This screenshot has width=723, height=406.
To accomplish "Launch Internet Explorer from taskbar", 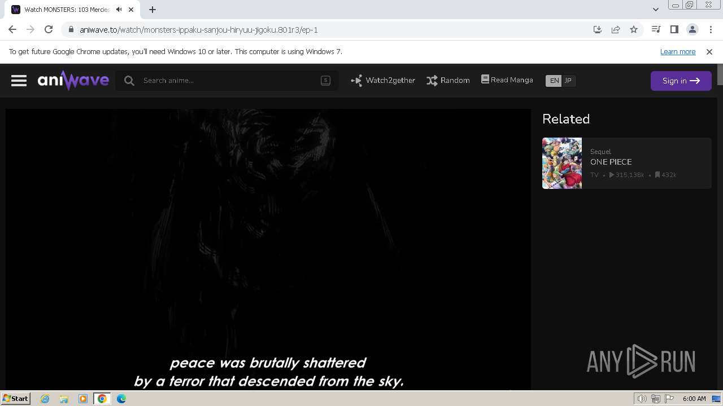I will pos(45,399).
